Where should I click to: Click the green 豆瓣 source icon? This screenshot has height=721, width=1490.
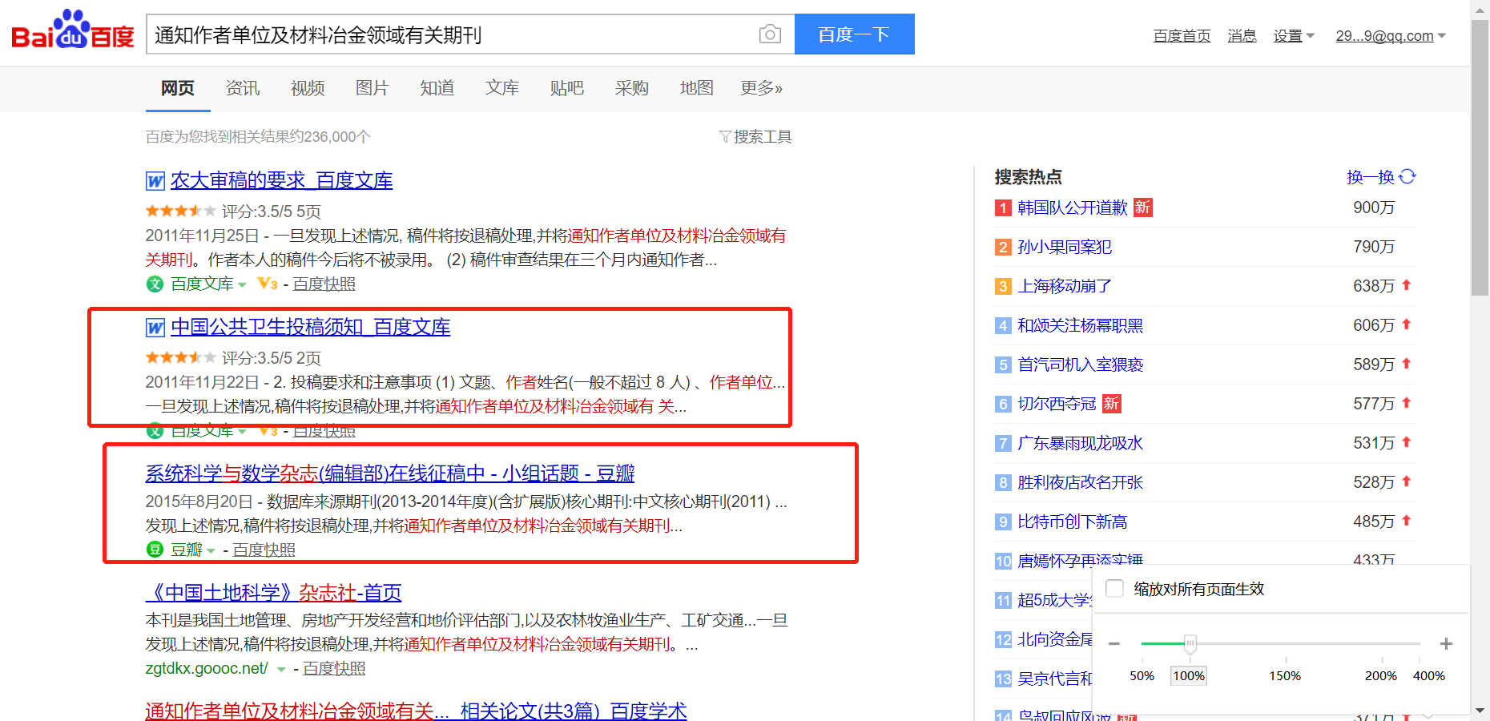tap(155, 550)
